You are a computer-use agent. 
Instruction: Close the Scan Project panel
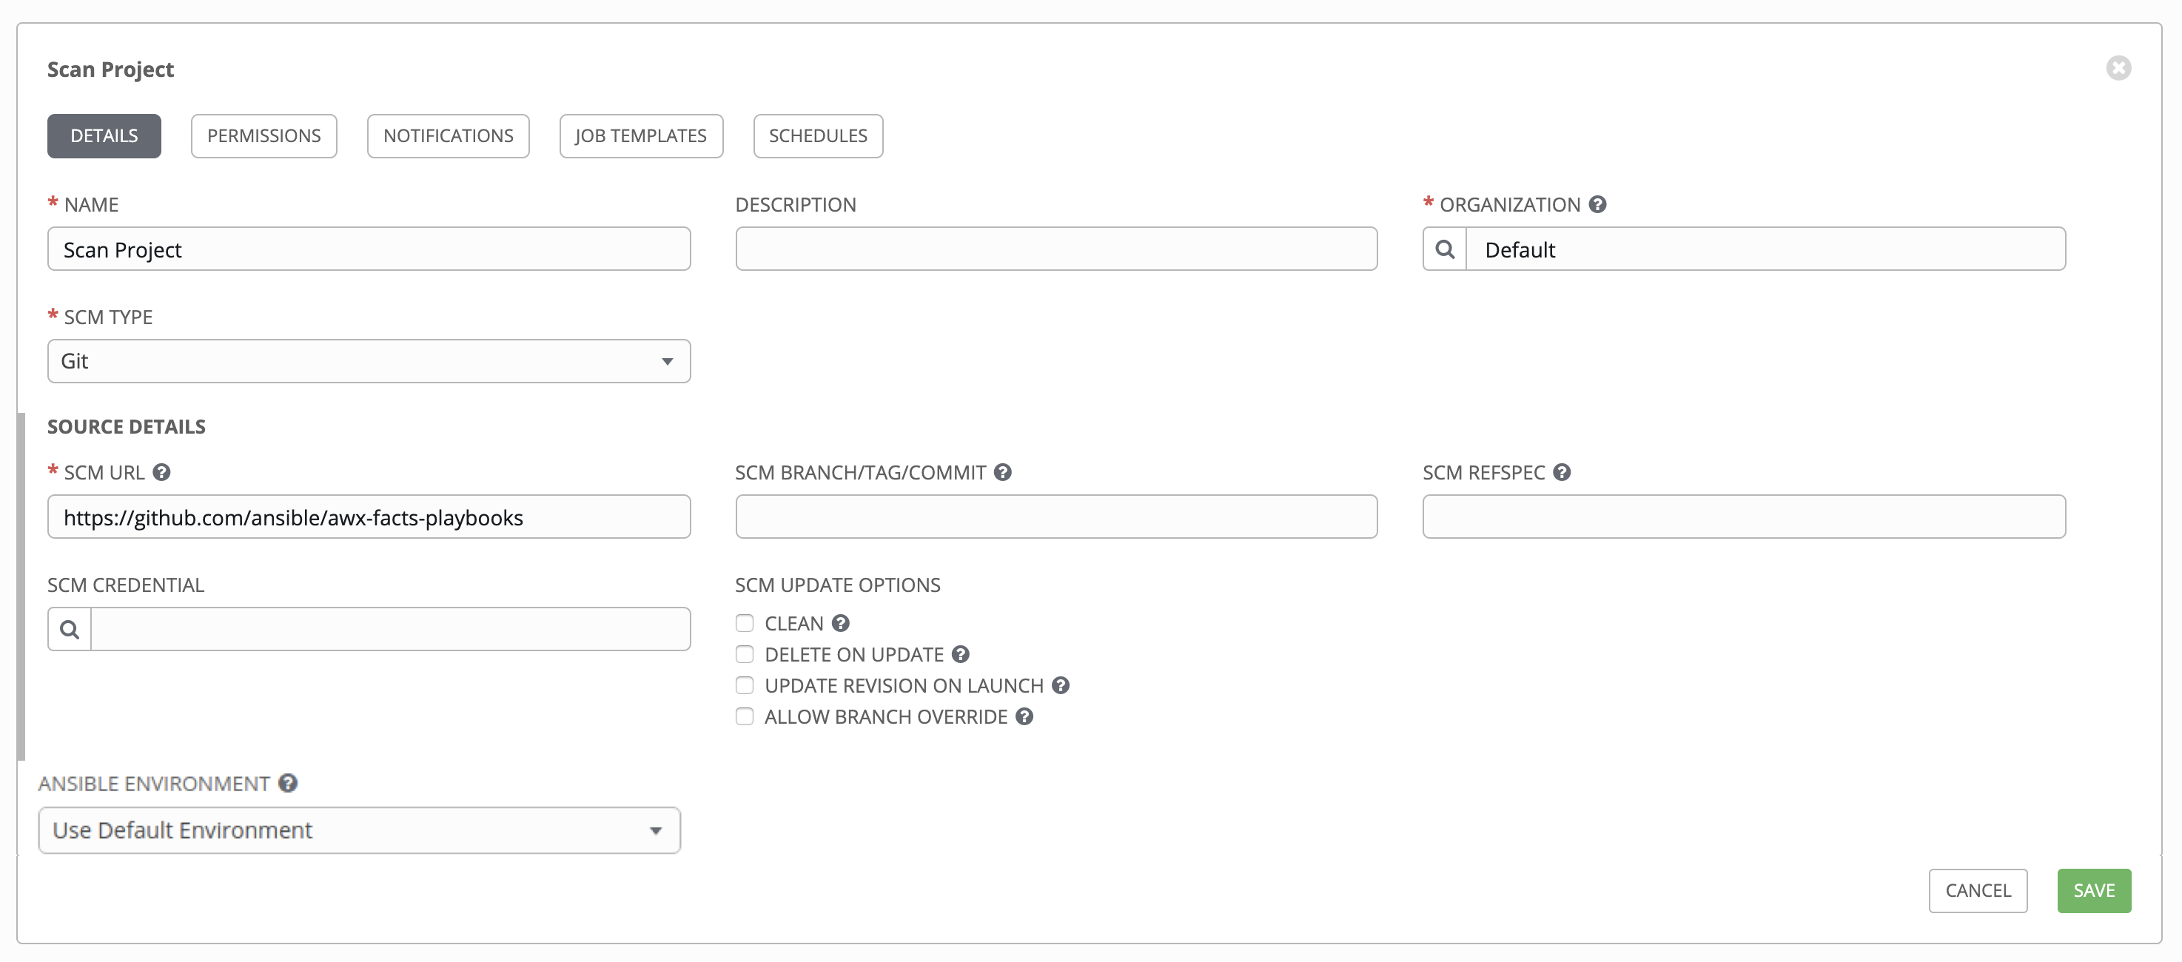click(2118, 68)
